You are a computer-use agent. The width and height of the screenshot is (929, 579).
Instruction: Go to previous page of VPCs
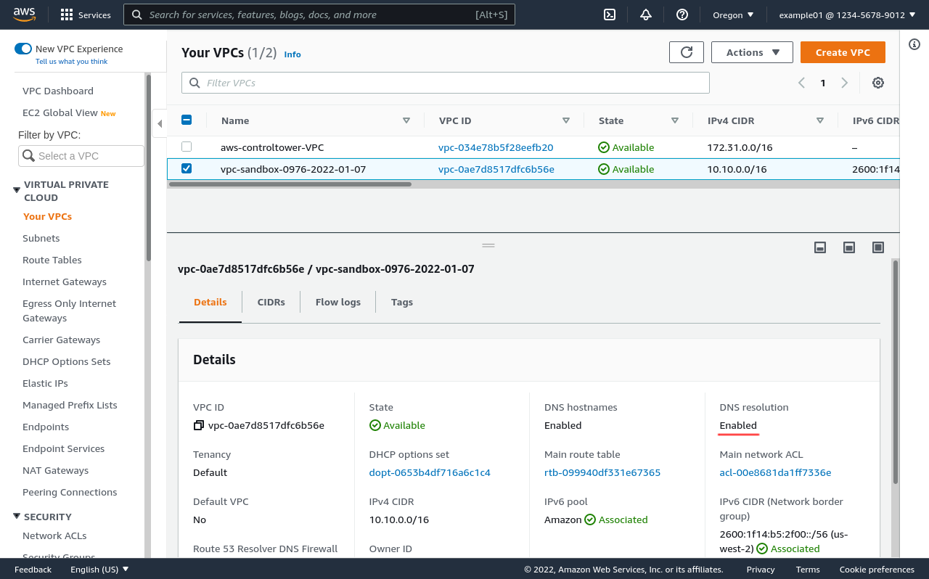801,83
